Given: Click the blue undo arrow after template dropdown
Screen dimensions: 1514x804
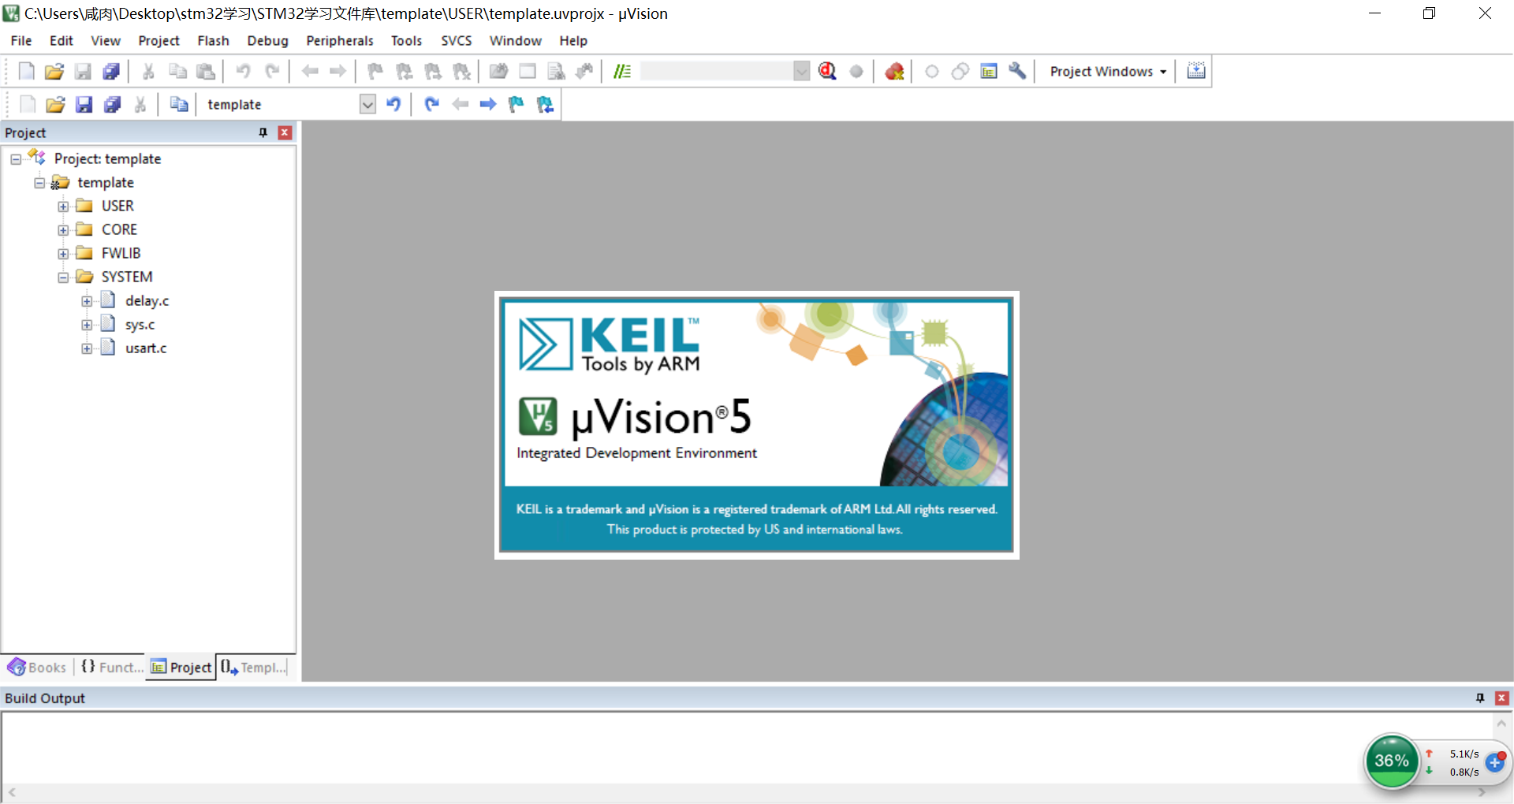Looking at the screenshot, I should coord(393,104).
